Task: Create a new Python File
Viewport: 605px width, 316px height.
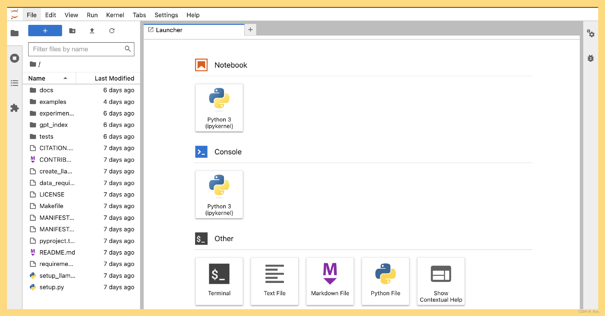Action: tap(386, 281)
